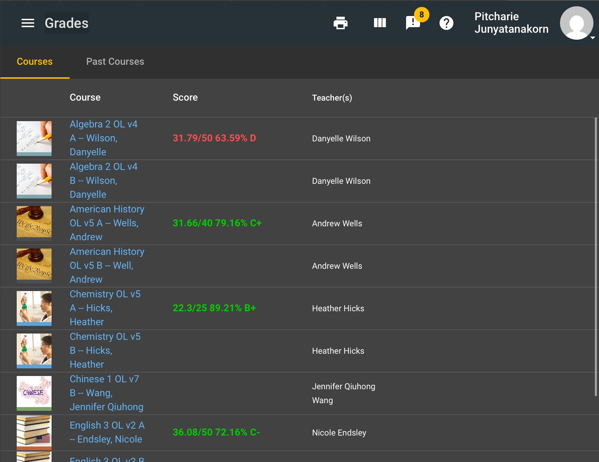This screenshot has height=462, width=599.
Task: Click the score 31.79/50 63.59% D
Action: (x=215, y=138)
